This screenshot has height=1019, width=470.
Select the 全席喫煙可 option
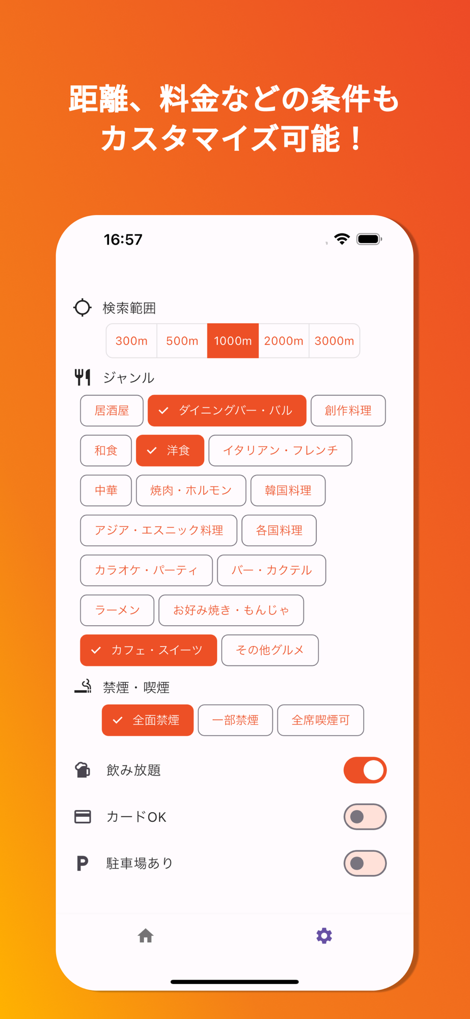(x=320, y=720)
